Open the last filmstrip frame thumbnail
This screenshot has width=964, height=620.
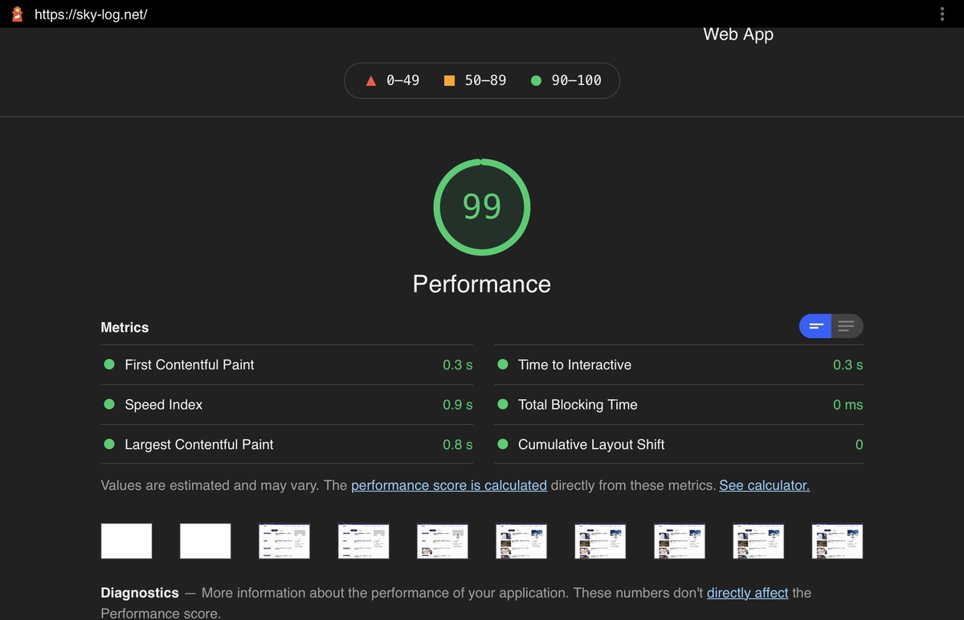point(838,541)
